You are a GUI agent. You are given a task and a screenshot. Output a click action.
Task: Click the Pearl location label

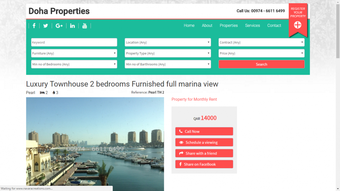pos(31,93)
